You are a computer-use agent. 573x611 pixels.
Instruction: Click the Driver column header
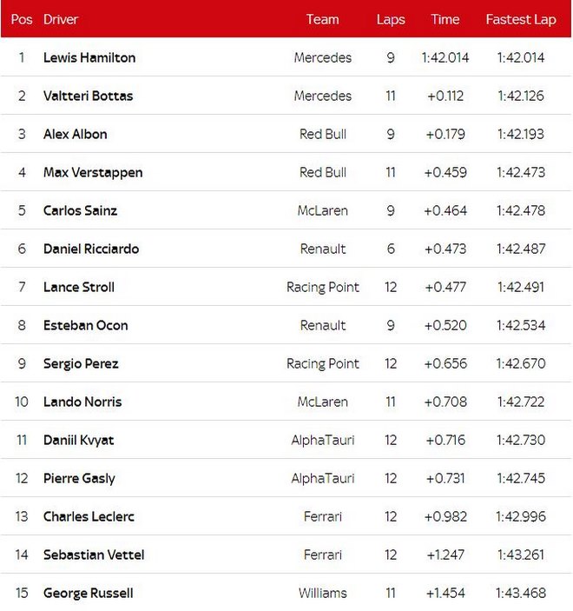click(x=61, y=19)
